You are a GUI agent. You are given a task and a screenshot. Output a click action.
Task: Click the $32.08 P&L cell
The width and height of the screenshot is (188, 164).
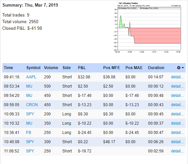click(x=84, y=77)
